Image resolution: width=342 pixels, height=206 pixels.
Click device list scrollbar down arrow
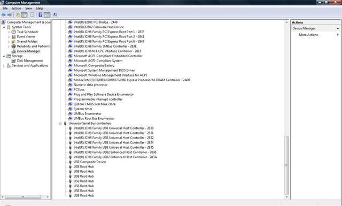click(x=286, y=197)
